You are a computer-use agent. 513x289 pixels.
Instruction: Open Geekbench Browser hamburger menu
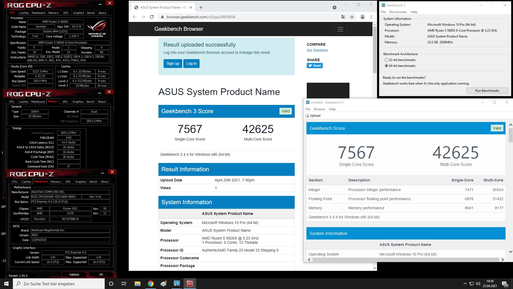(340, 29)
